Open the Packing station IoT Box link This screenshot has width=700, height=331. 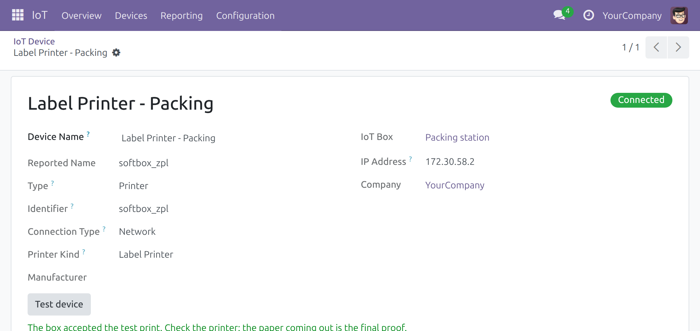tap(457, 137)
